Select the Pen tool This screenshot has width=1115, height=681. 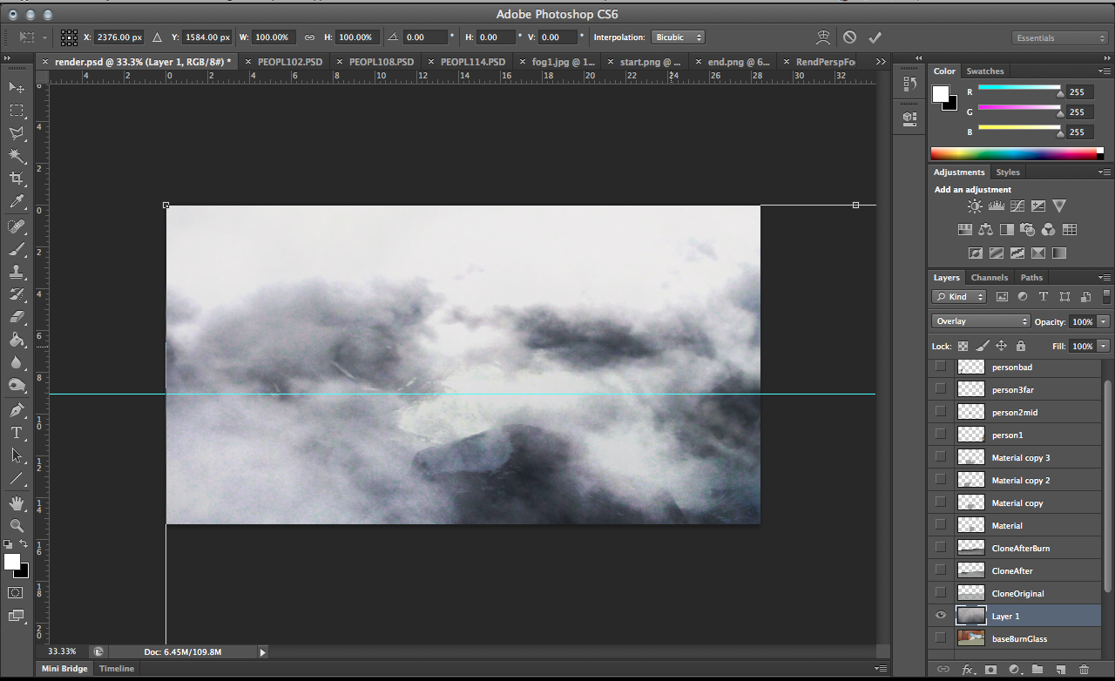pyautogui.click(x=17, y=409)
